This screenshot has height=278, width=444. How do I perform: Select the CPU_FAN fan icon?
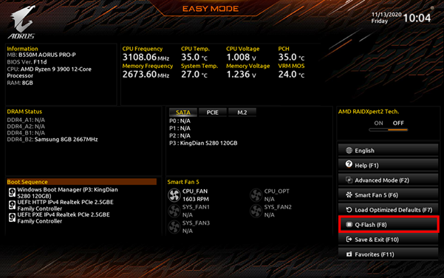tap(174, 195)
